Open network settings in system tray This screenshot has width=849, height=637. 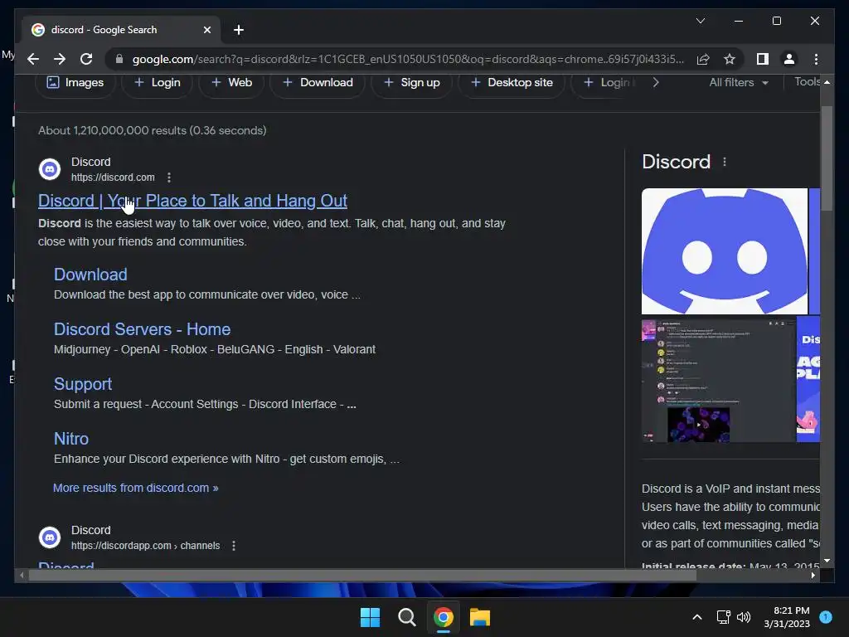(723, 617)
